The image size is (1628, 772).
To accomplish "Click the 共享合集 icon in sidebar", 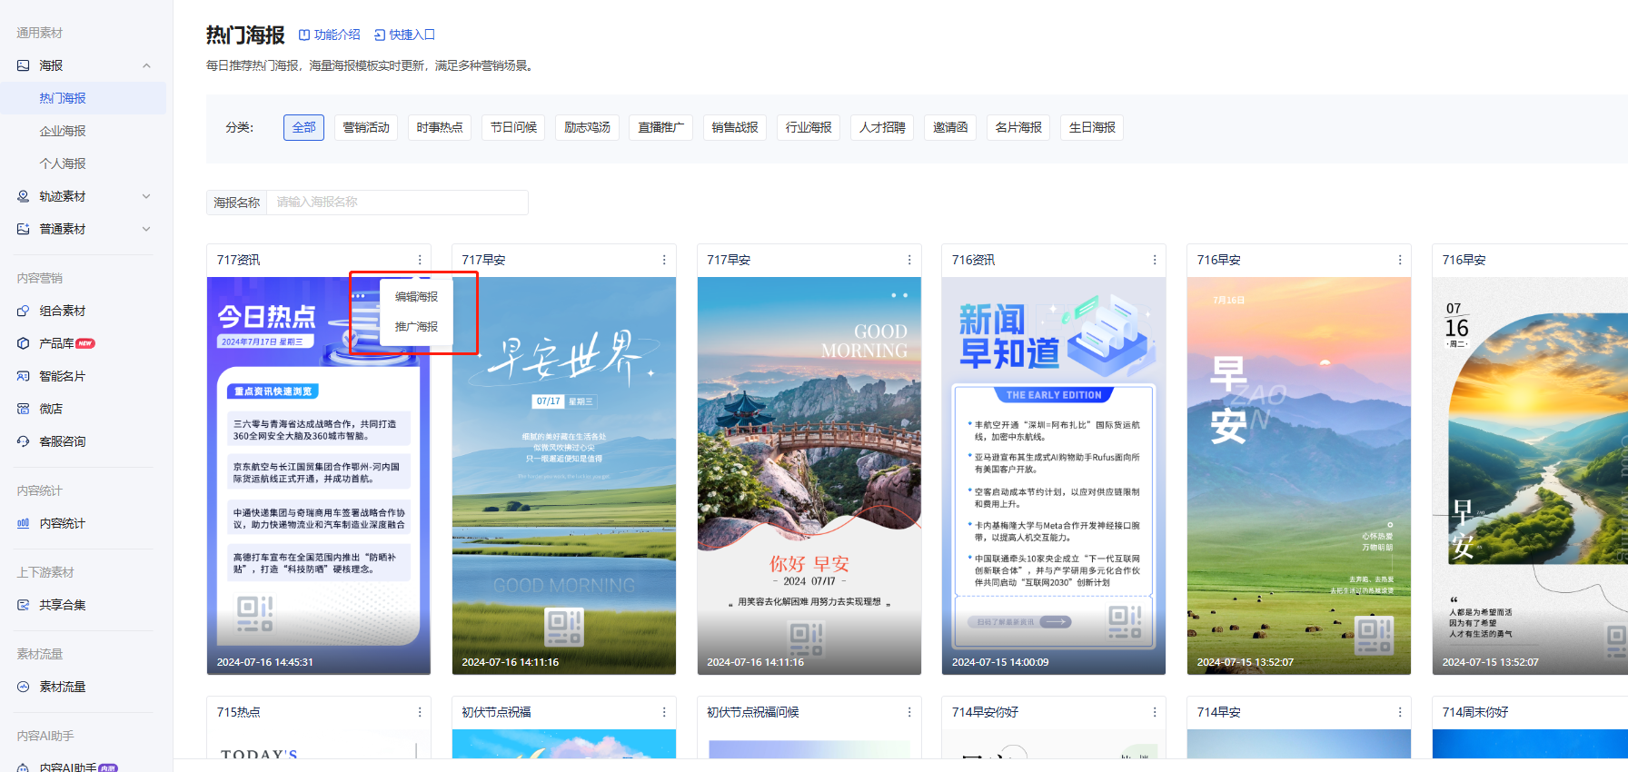I will pyautogui.click(x=24, y=605).
